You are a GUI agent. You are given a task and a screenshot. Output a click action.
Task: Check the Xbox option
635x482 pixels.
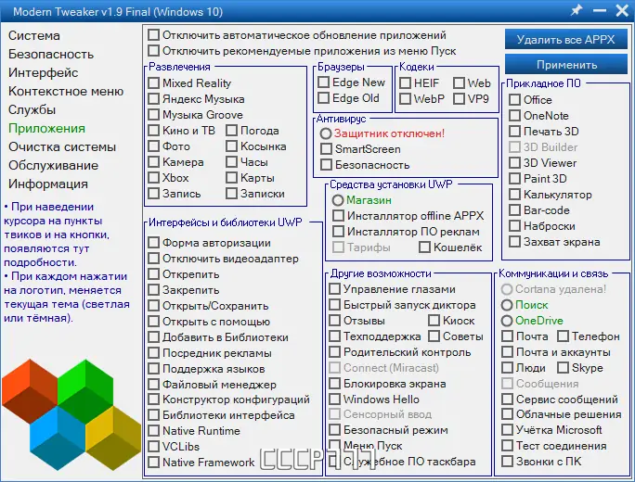153,178
